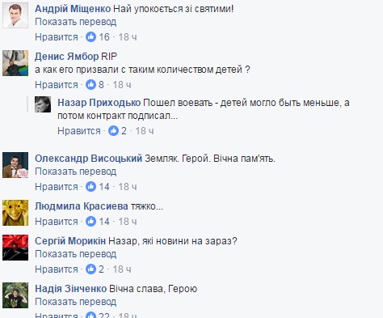Screen dimensions: 383x318
Task: Click the like icon on Назар Приходько's reply
Action: pyautogui.click(x=113, y=131)
